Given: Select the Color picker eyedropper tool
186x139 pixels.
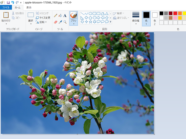Looking at the screenshot, I should [60, 22].
